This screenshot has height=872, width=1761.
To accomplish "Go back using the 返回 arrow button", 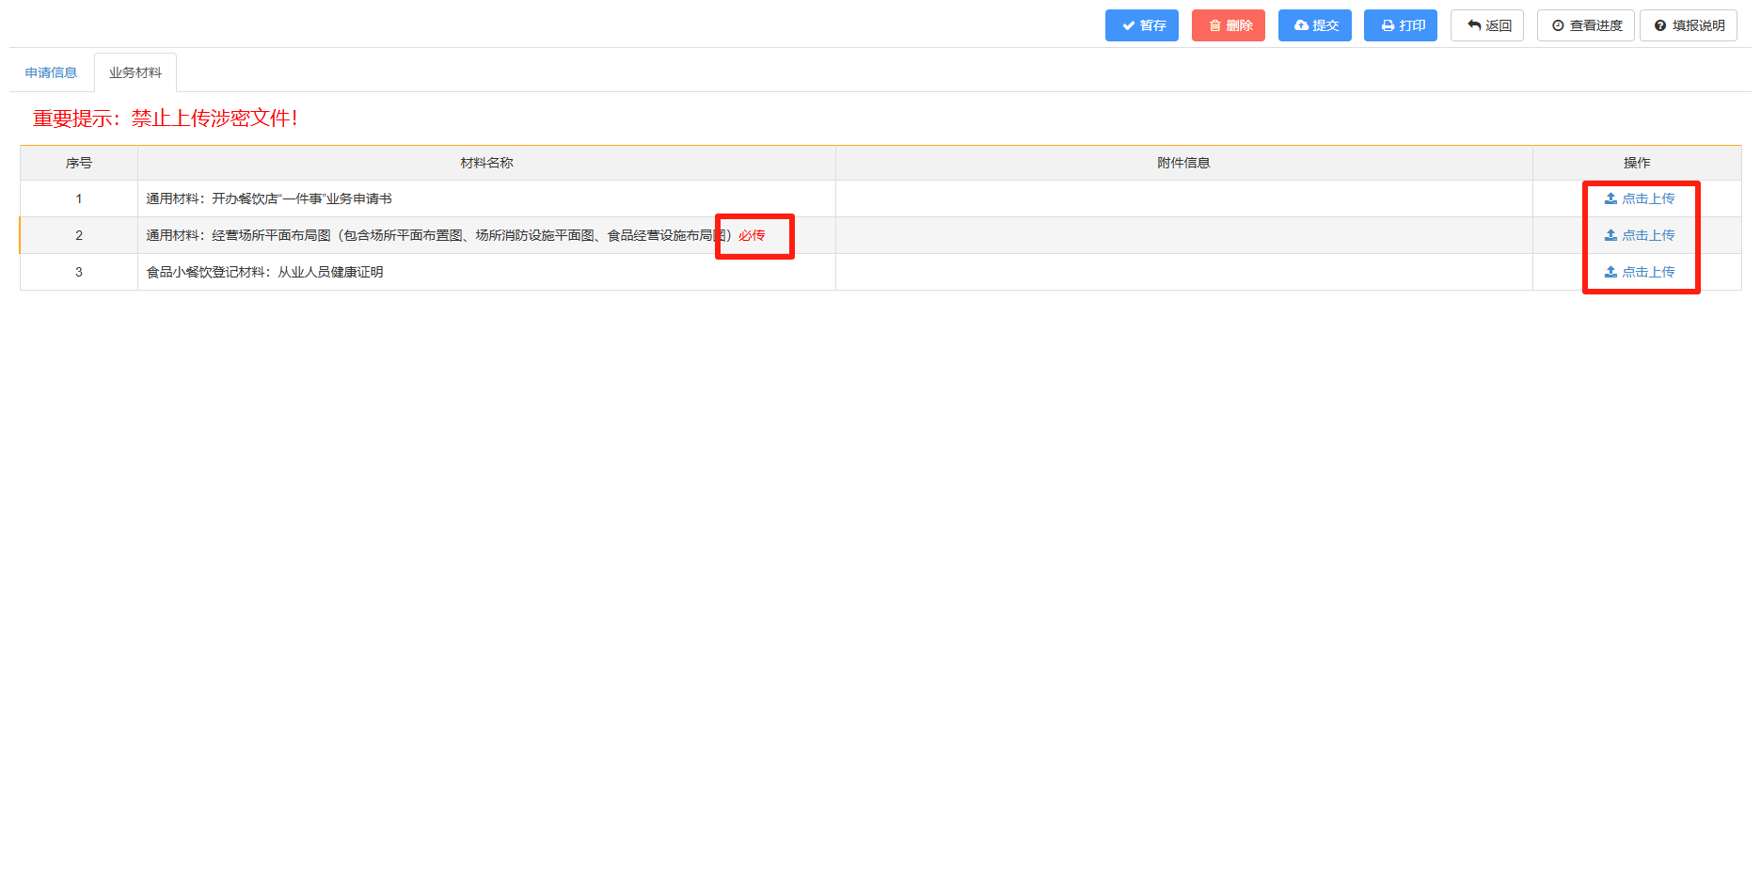I will (x=1486, y=25).
